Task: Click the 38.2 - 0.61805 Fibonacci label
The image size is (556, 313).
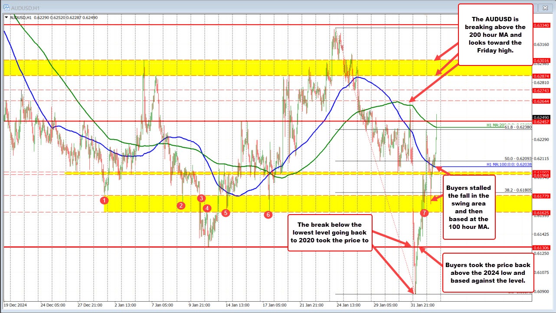Action: [x=517, y=190]
